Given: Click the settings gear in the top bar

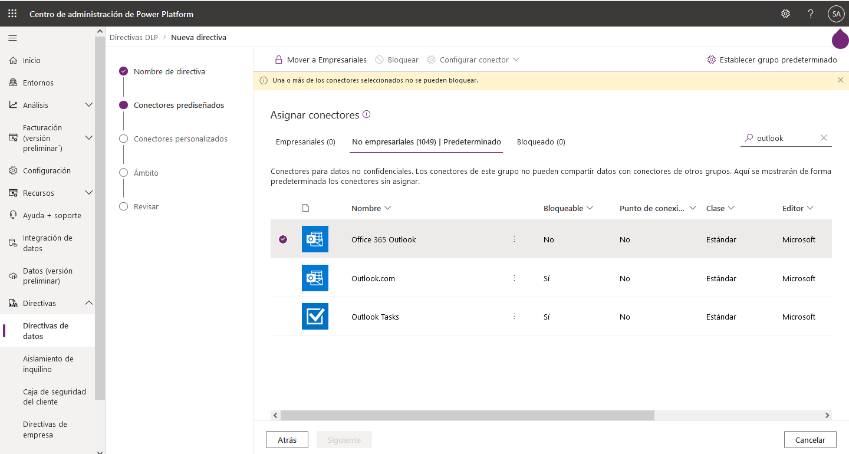Looking at the screenshot, I should pyautogui.click(x=785, y=13).
